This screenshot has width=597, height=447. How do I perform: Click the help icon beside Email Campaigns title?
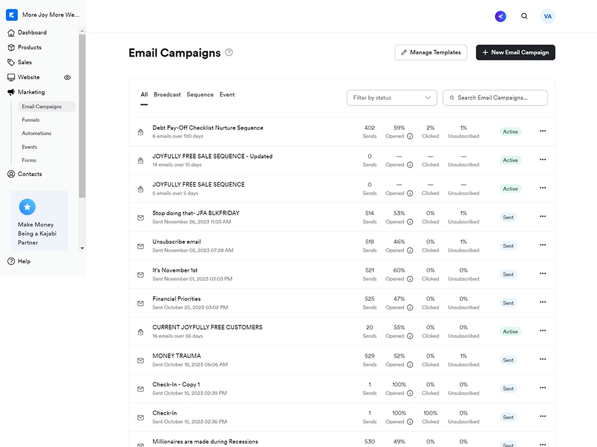pyautogui.click(x=229, y=52)
